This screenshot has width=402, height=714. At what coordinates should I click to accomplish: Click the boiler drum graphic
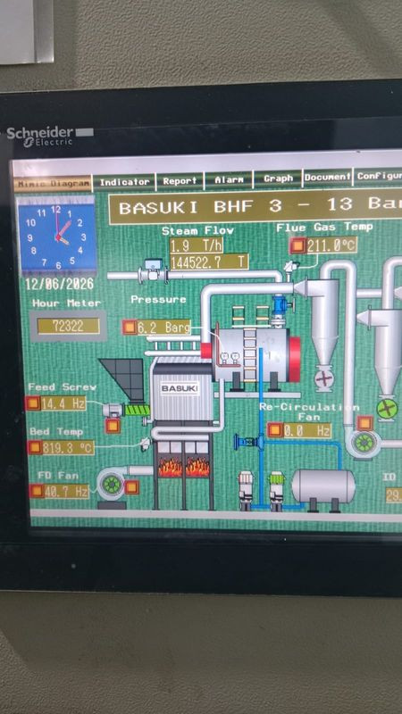251,355
